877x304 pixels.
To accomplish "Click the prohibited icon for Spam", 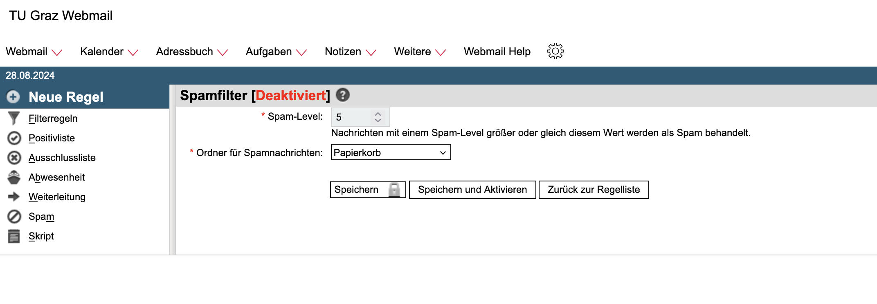I will (14, 217).
